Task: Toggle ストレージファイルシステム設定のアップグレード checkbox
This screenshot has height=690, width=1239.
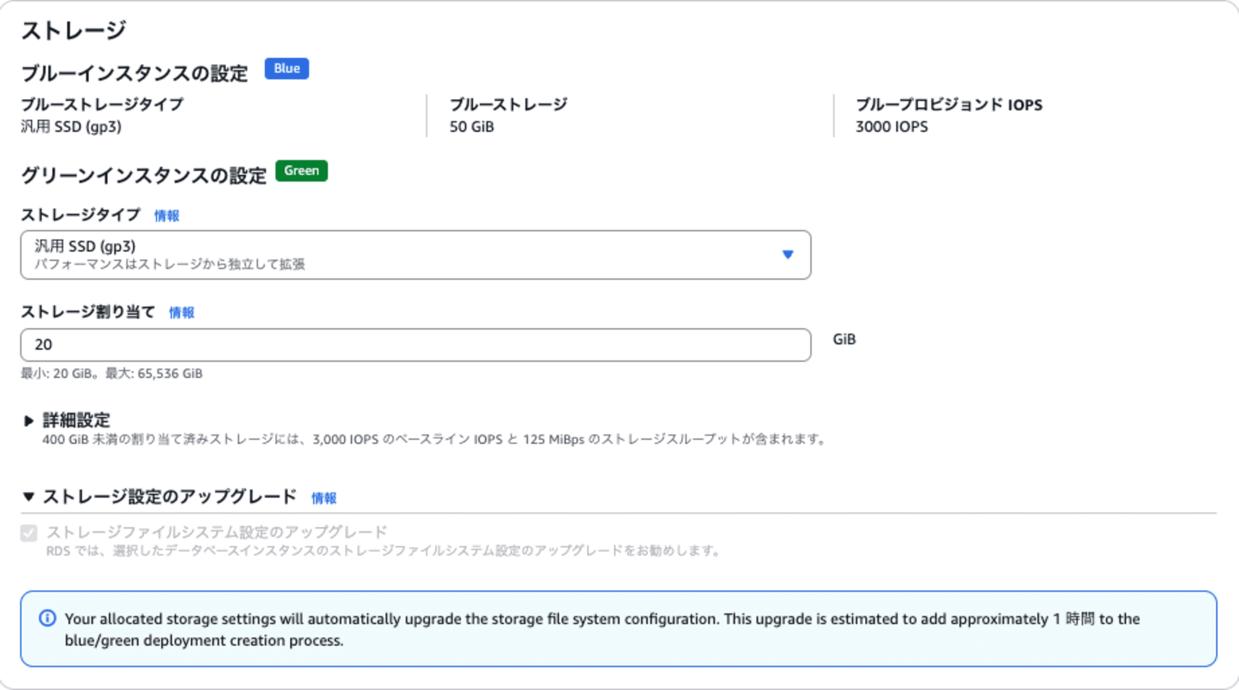Action: 29,533
